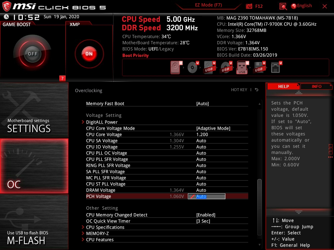Click the red question mark help icon
This screenshot has height=250, width=334.
tap(62, 78)
